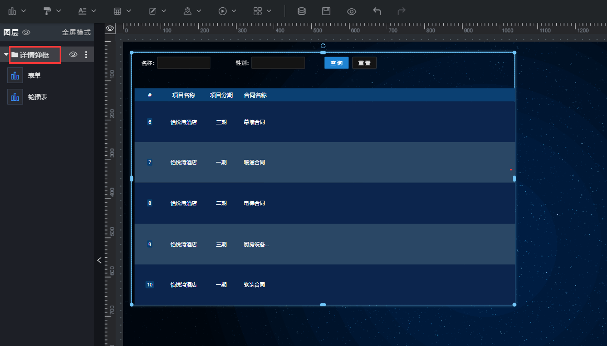
Task: Open the chart components dropdown
Action: point(17,11)
